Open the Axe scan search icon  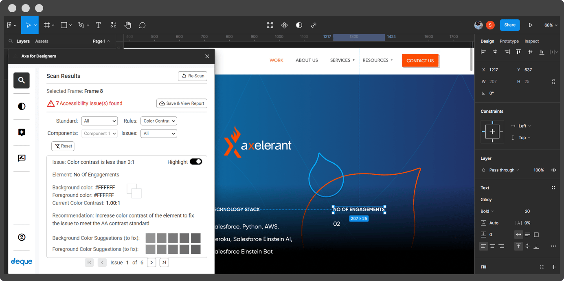tap(22, 80)
